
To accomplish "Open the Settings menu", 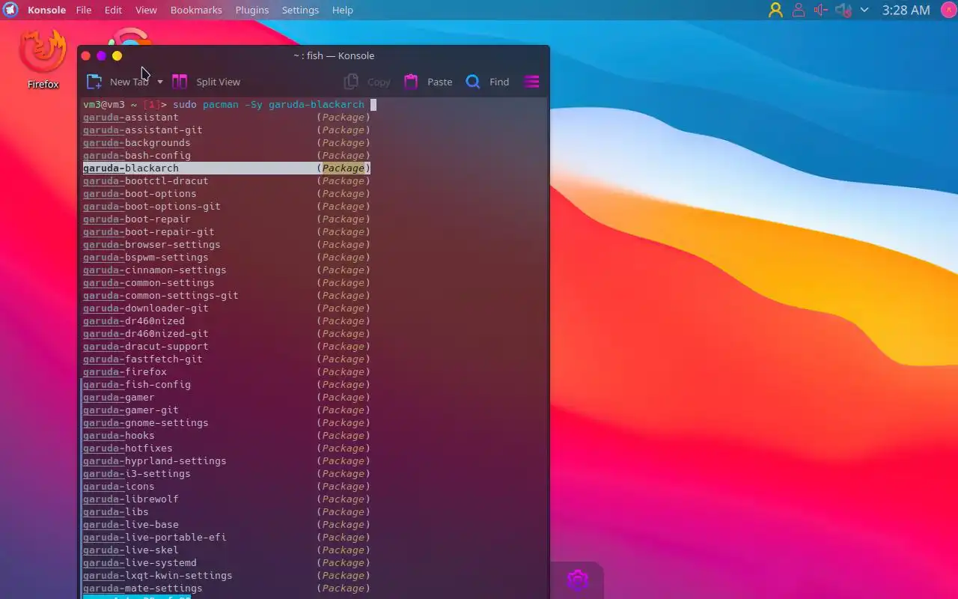I will coord(300,10).
